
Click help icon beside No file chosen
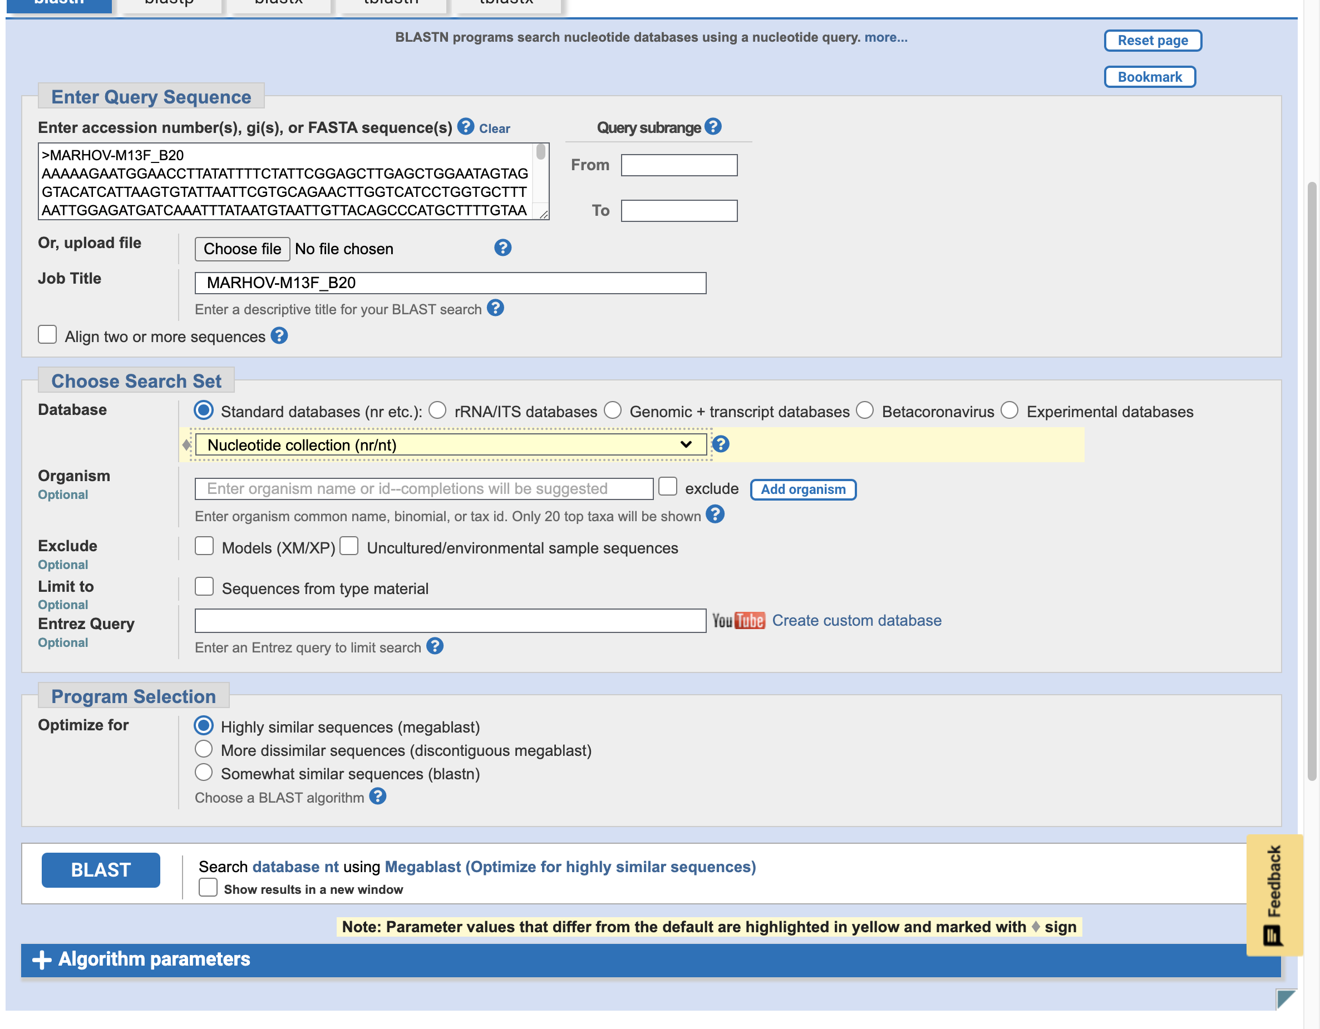pos(503,248)
